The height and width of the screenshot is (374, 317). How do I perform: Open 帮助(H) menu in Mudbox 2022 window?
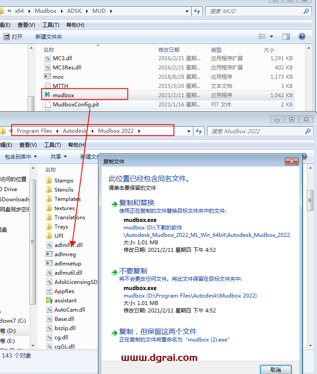[x=77, y=145]
